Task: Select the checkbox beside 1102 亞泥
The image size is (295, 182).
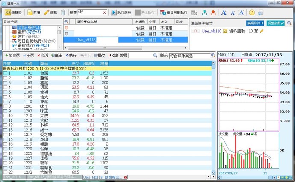Action: pyautogui.click(x=5, y=78)
